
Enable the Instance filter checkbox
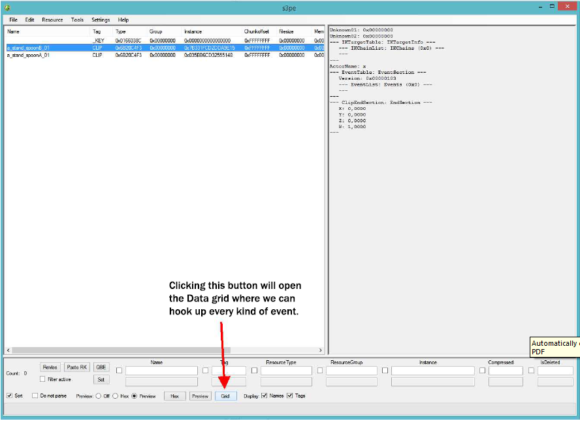[385, 370]
